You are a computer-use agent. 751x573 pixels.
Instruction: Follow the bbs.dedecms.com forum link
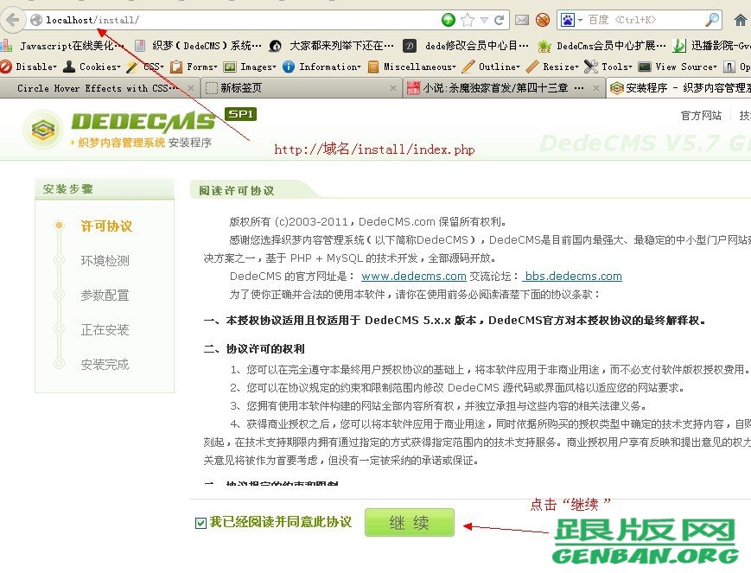tap(572, 276)
